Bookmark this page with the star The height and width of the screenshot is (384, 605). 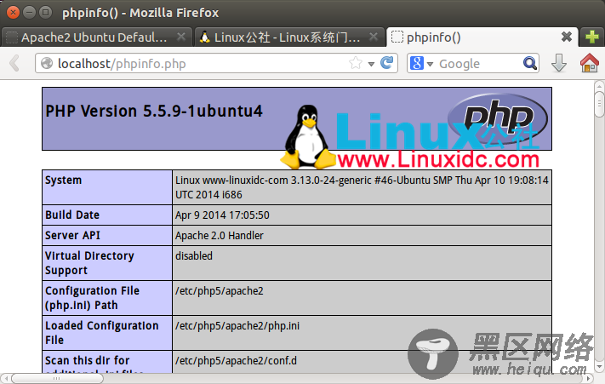tap(356, 63)
